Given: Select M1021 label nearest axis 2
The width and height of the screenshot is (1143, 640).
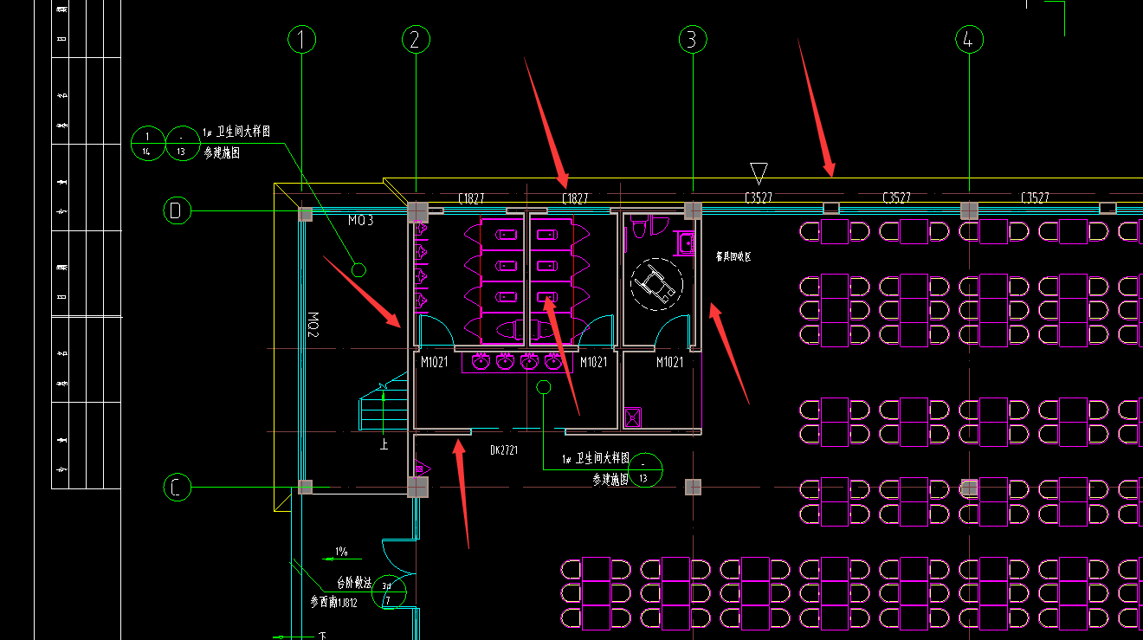Looking at the screenshot, I should 435,362.
